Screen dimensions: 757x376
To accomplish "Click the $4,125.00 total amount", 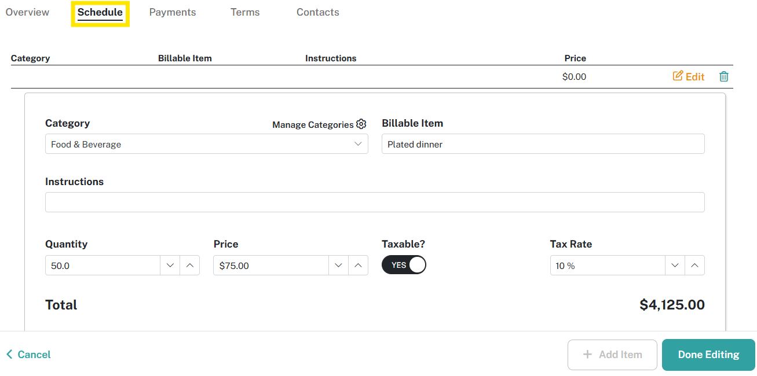I will click(672, 305).
